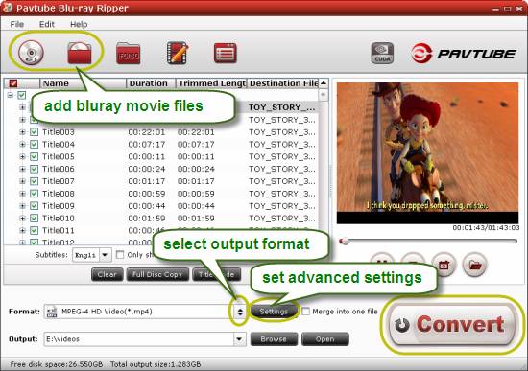Take a snapshot with camera icon
Screen dimensions: 528x371
pos(444,266)
